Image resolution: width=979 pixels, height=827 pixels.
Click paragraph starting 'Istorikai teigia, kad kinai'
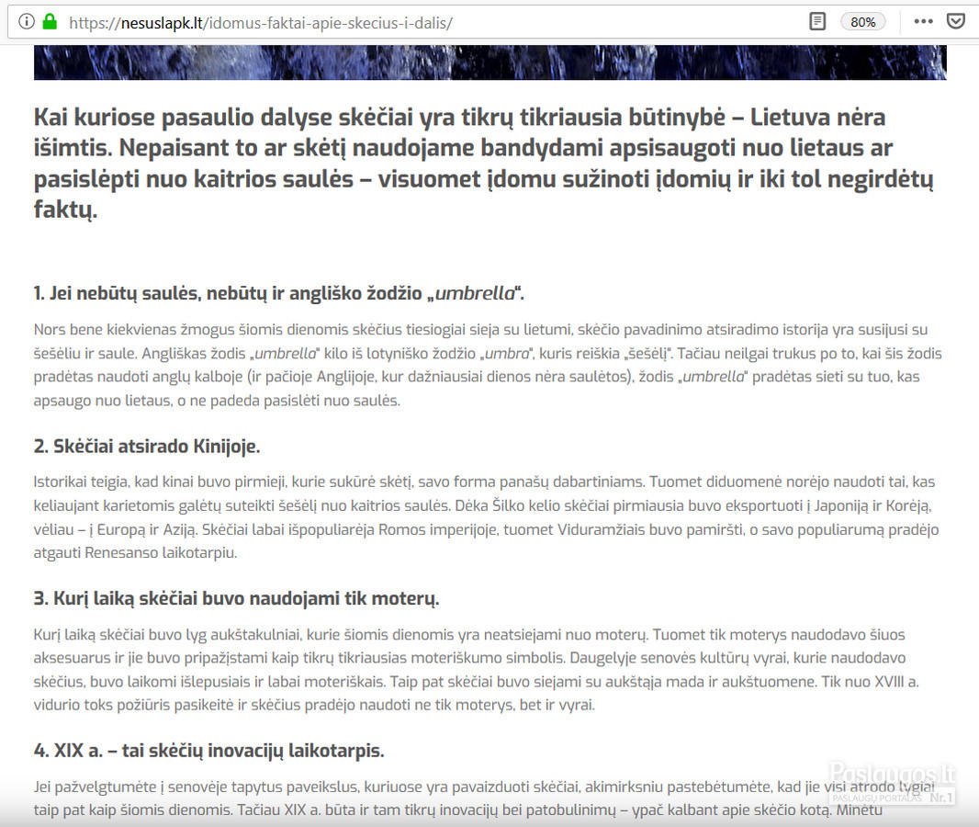[487, 517]
